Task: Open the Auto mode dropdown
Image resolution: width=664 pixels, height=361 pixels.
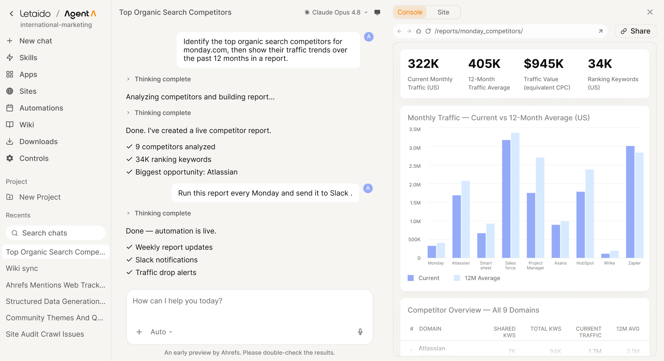Action: [161, 332]
